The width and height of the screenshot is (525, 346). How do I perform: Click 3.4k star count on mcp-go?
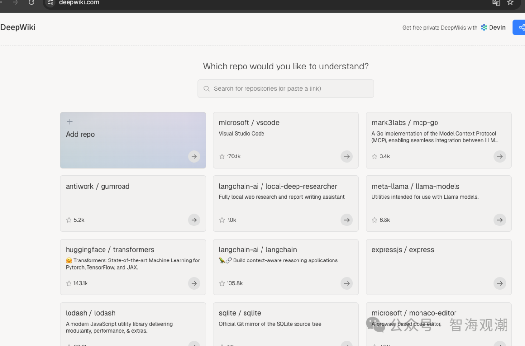click(x=385, y=156)
